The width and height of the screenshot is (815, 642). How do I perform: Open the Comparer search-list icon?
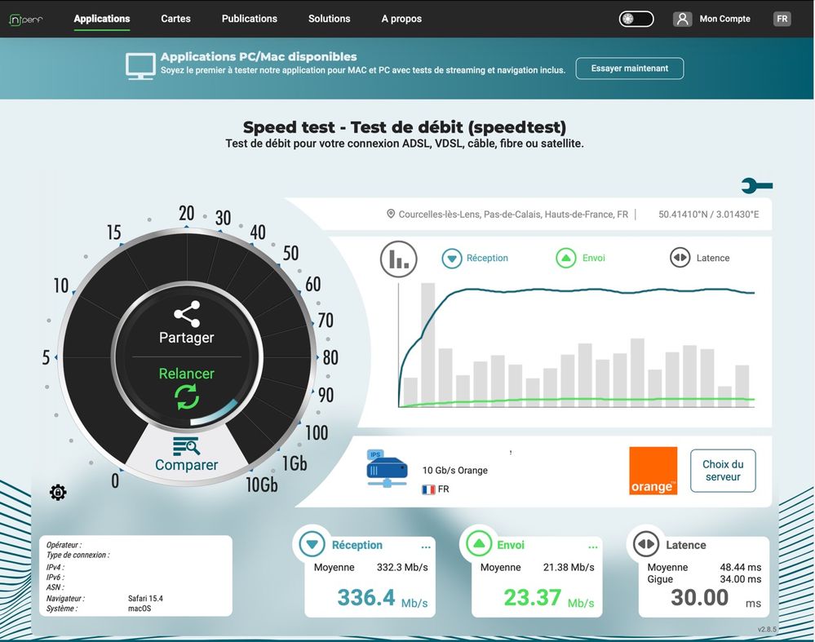(186, 446)
